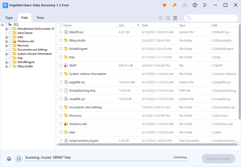
Task: Click the magnifier search icon
Action: tap(189, 18)
